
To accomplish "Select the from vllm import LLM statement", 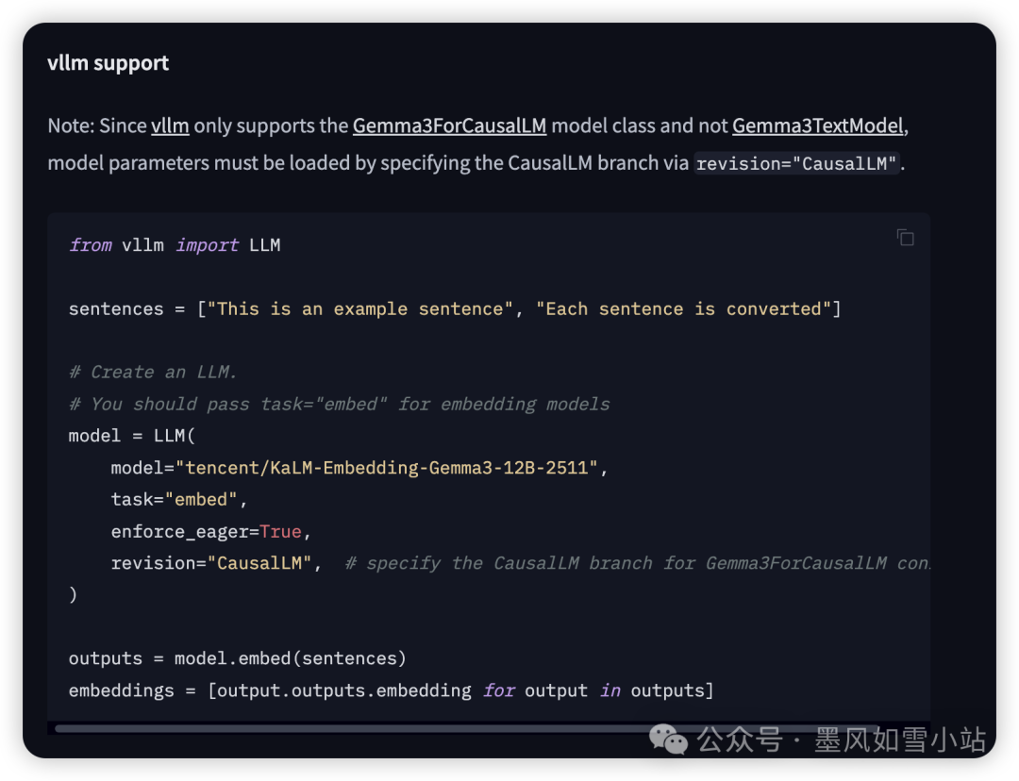I will tap(175, 244).
